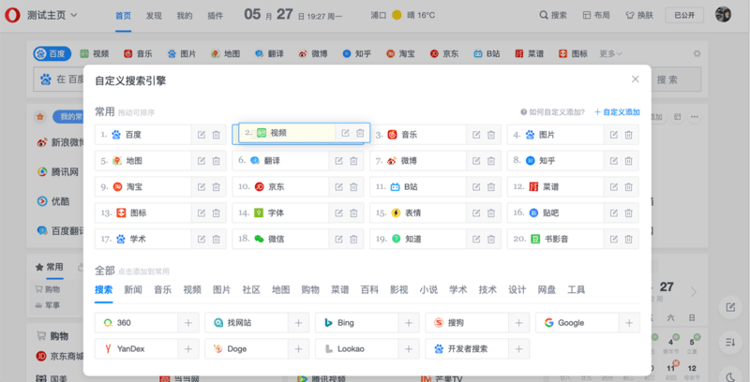Image resolution: width=750 pixels, height=382 pixels.
Task: Edit the 图片 search engine entry
Action: point(614,135)
